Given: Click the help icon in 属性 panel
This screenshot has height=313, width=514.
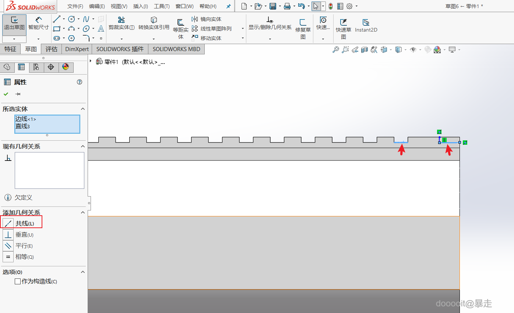Looking at the screenshot, I should coord(80,82).
